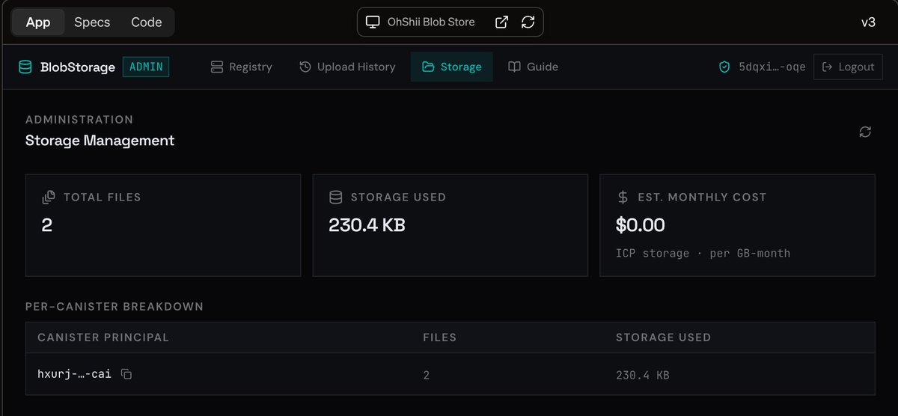This screenshot has width=898, height=416.
Task: Refresh the Storage Management data
Action: [865, 132]
